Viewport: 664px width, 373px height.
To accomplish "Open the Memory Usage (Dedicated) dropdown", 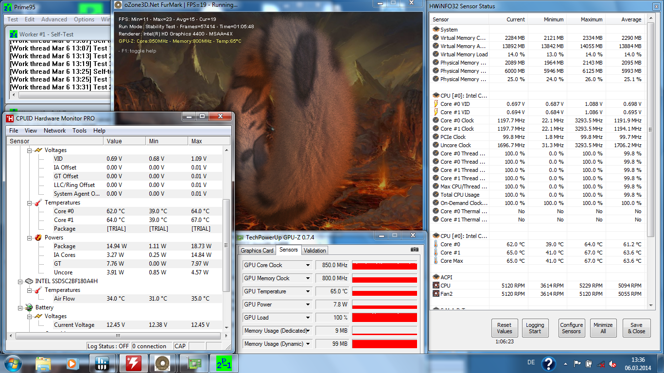I will point(308,331).
